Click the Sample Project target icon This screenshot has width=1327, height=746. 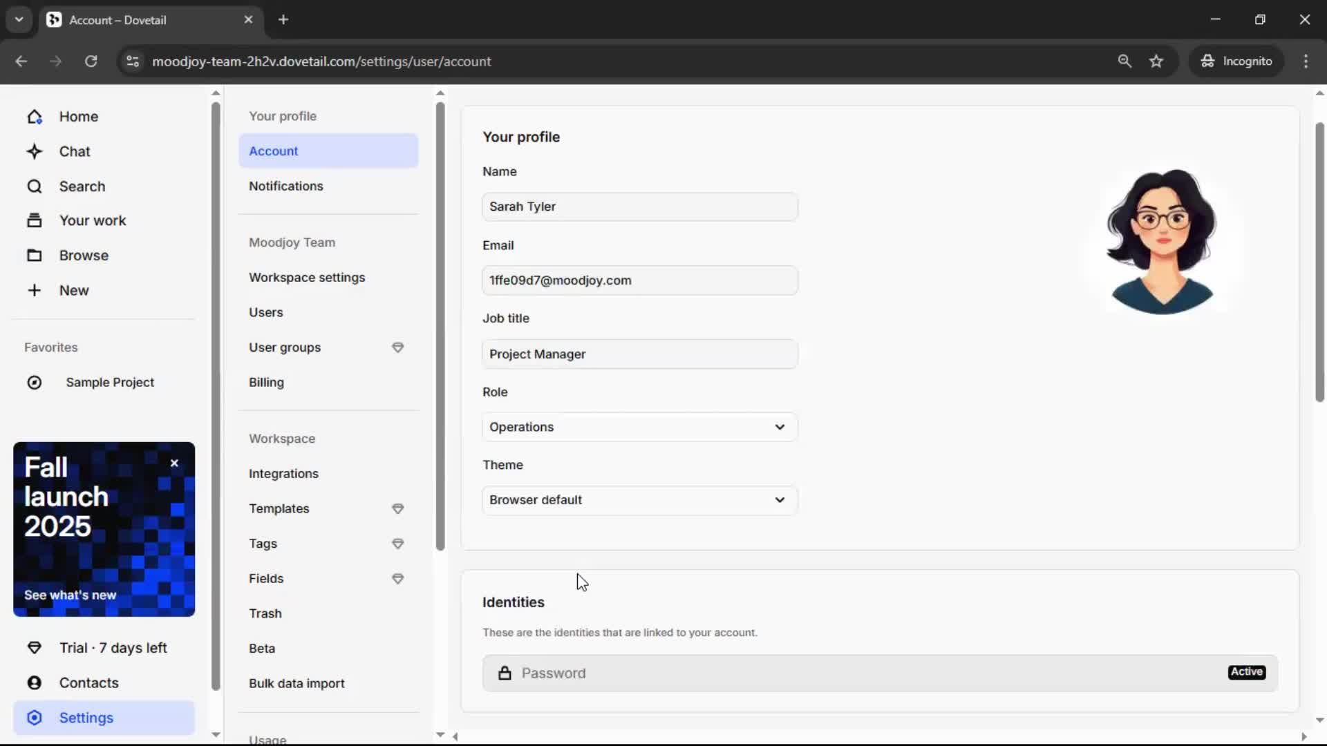coord(35,383)
